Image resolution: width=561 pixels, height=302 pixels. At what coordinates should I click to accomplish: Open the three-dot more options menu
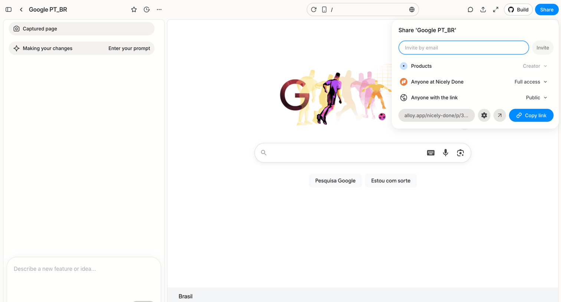(159, 10)
